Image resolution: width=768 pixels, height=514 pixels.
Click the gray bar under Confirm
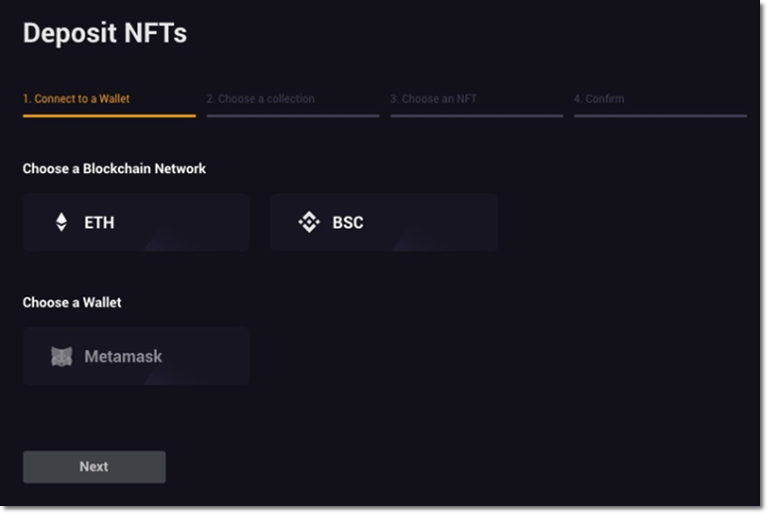pos(661,116)
